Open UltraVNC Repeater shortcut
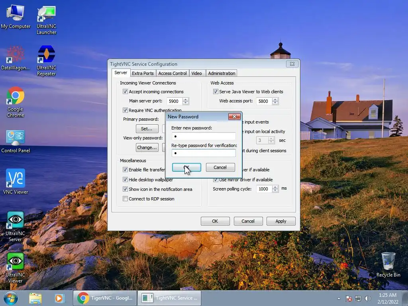 click(x=46, y=61)
